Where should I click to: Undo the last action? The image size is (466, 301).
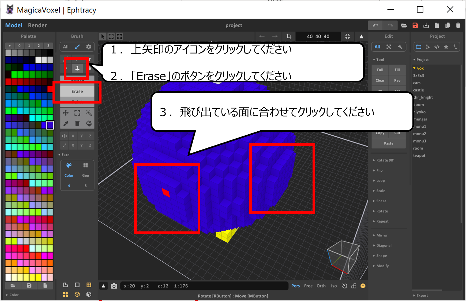[x=375, y=25]
